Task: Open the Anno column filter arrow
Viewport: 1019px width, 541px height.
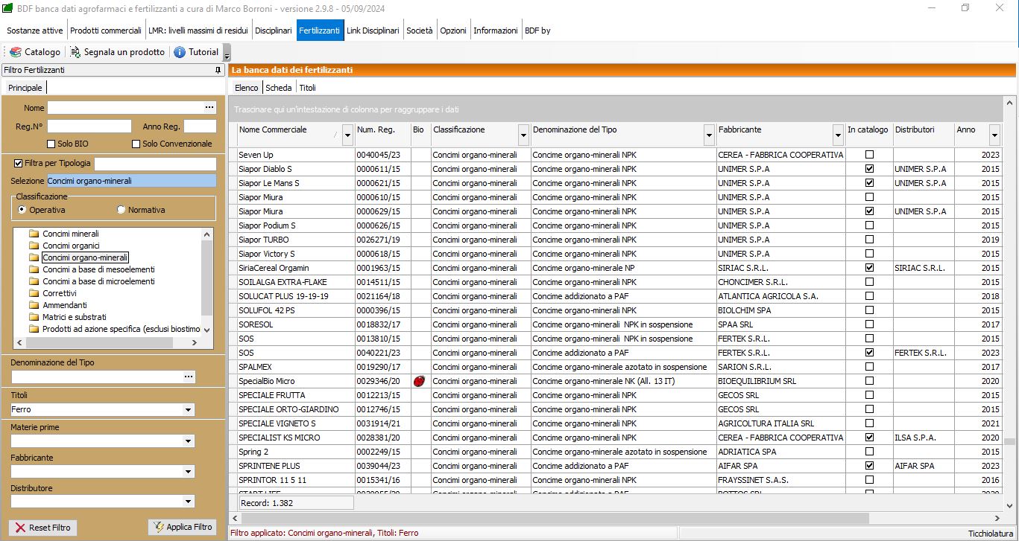Action: (994, 135)
